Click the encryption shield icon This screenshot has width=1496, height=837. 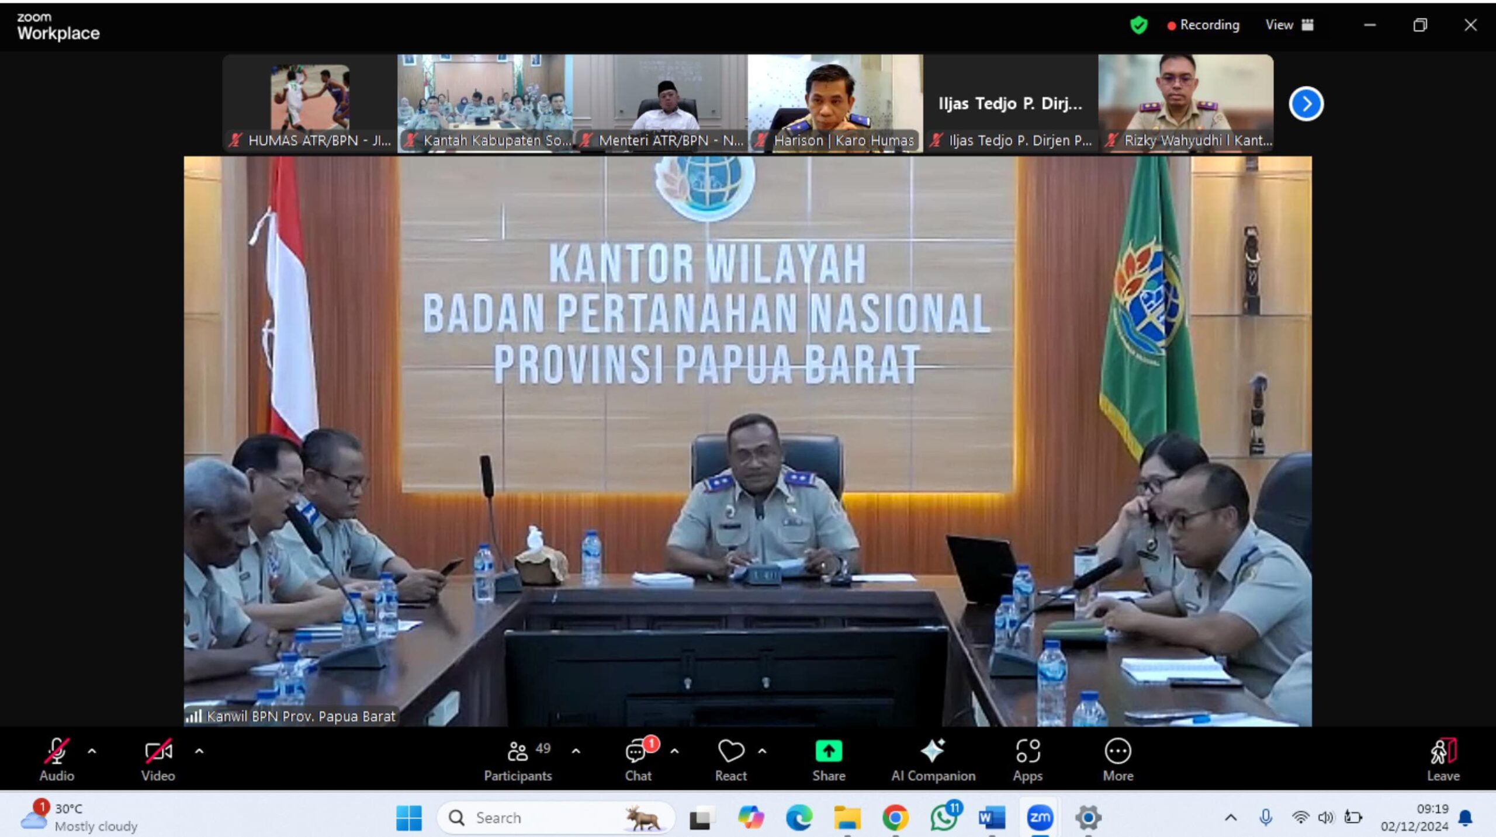coord(1138,25)
